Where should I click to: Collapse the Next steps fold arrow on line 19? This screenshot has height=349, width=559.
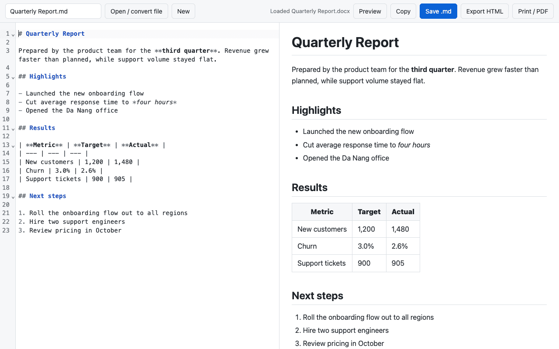(13, 196)
